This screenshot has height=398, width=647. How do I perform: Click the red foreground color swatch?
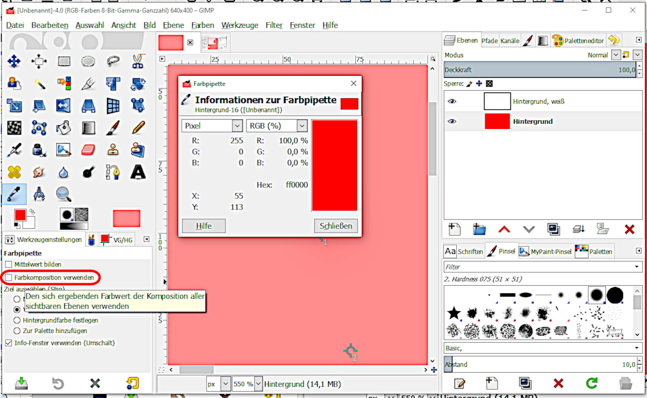pos(20,215)
